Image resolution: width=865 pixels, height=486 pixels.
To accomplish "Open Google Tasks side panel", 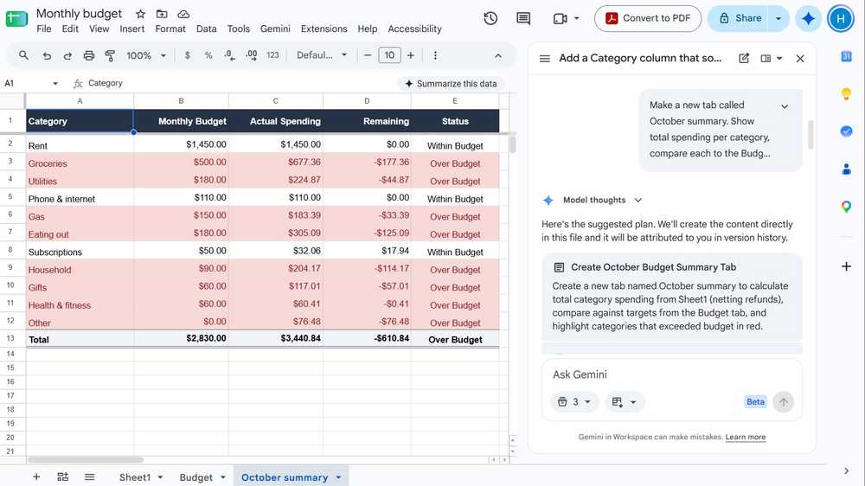I will 846,131.
